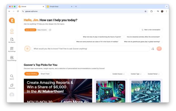This screenshot has height=111, width=176.
Task: Open My Briefings in the sidebar
Action: click(12, 49)
